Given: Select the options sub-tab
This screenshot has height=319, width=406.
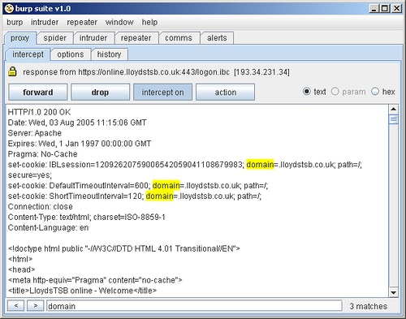Looking at the screenshot, I should coord(71,54).
